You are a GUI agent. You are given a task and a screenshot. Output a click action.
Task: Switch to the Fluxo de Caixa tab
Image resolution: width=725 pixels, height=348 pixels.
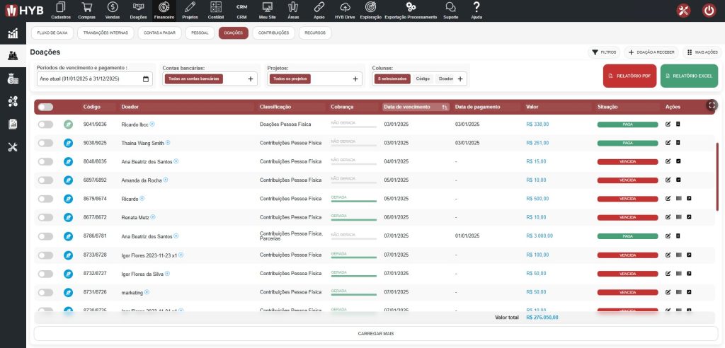point(52,33)
